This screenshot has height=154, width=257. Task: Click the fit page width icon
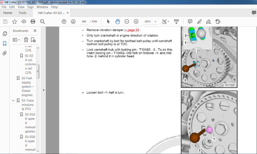point(164,22)
